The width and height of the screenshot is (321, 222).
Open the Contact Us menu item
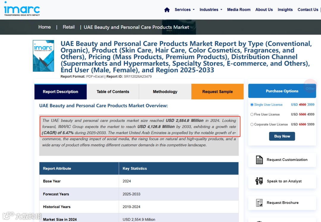click(x=308, y=9)
